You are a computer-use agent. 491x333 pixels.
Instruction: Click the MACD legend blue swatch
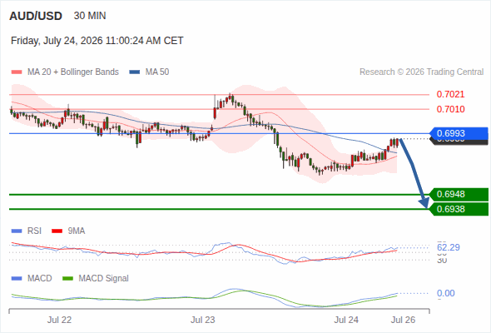[17, 279]
